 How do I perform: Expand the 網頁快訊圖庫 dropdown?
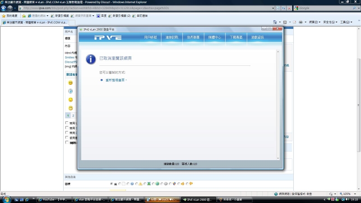[93, 16]
